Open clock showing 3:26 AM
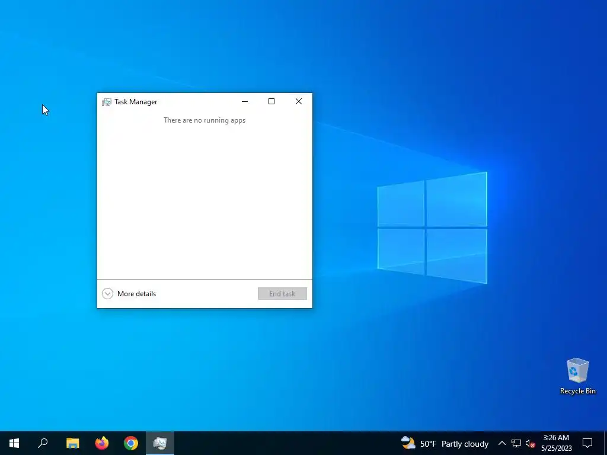The height and width of the screenshot is (455, 607). tap(556, 443)
